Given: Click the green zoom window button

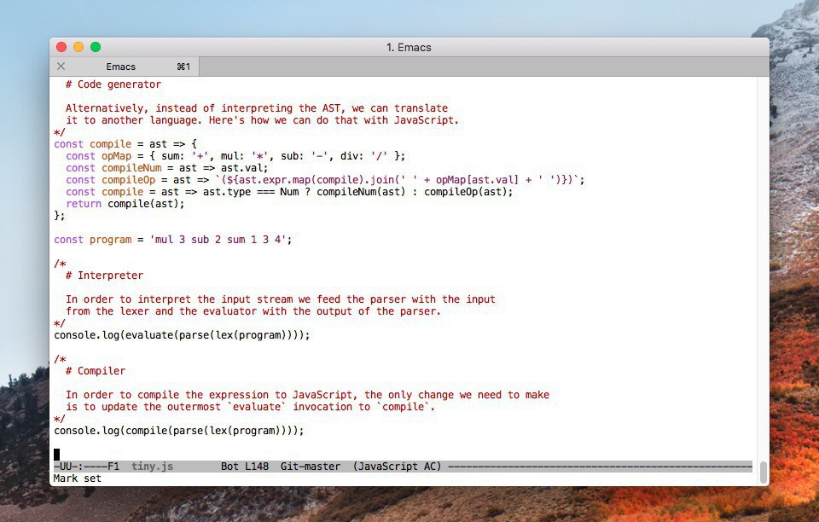Looking at the screenshot, I should 96,47.
